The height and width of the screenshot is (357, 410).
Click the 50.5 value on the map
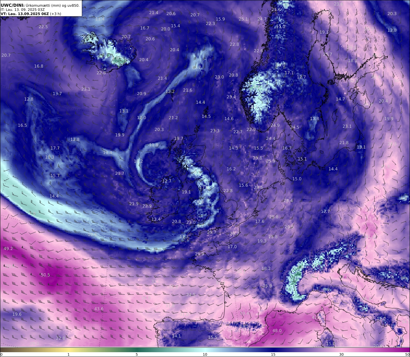point(45,275)
